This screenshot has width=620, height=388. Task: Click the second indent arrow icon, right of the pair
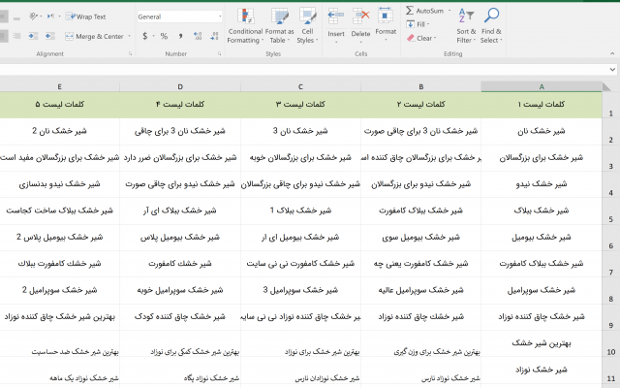click(49, 37)
